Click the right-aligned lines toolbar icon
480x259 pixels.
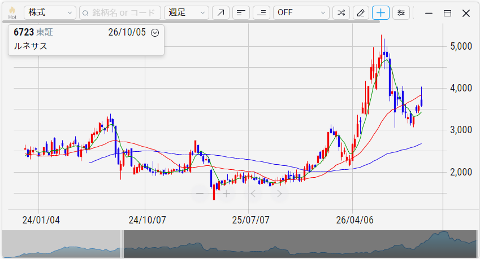point(261,13)
